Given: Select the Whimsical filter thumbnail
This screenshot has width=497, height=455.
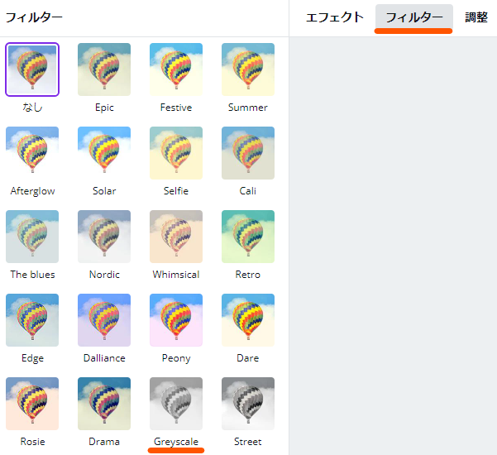Looking at the screenshot, I should (176, 237).
